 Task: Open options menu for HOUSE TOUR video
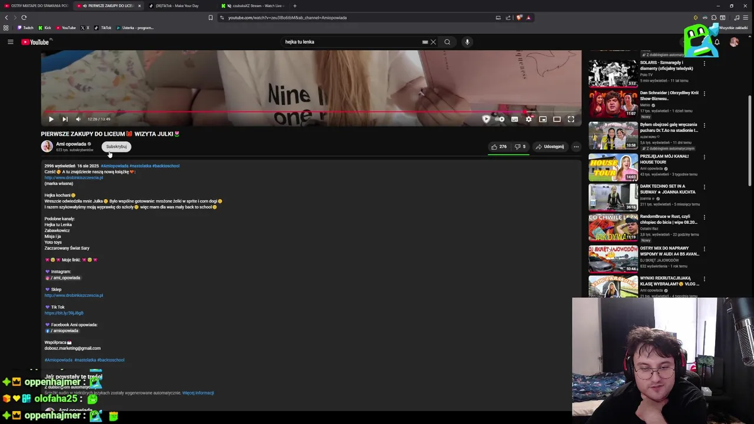point(705,157)
